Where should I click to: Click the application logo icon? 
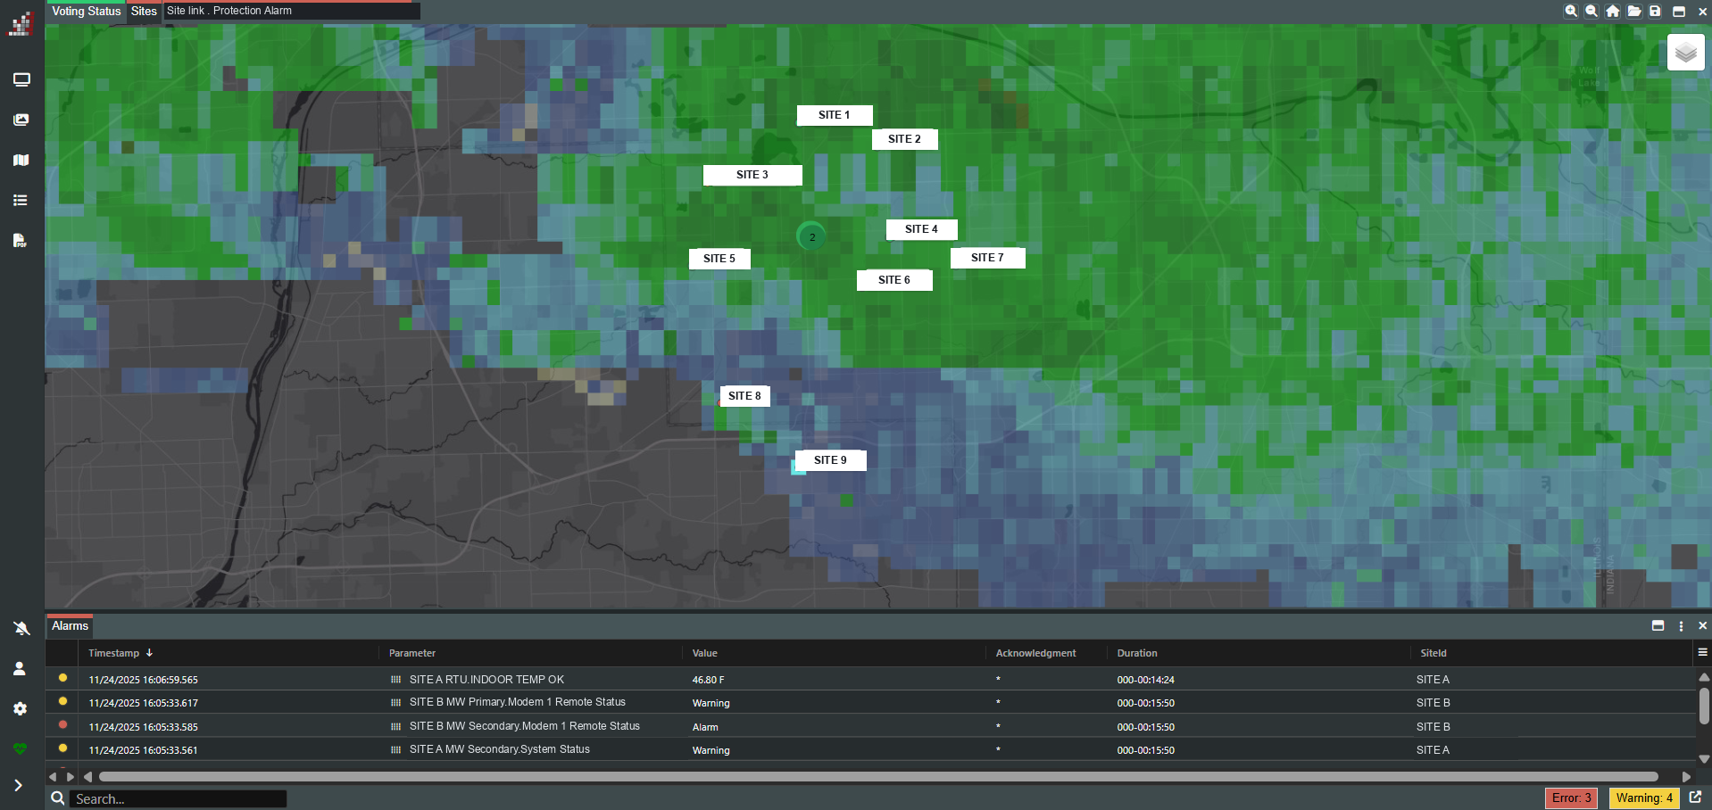21,23
